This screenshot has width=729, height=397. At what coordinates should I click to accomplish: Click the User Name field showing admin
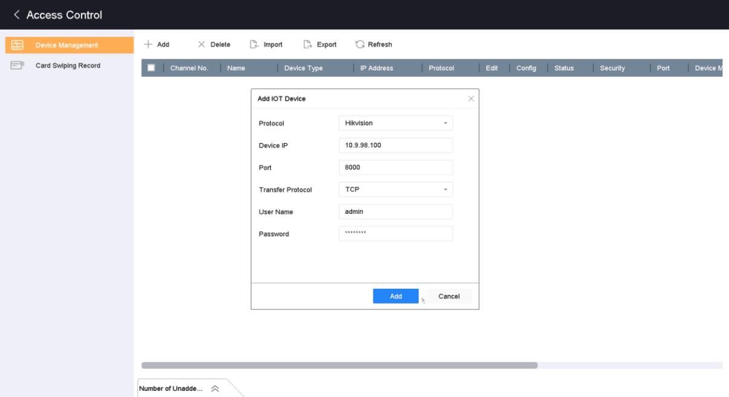395,211
